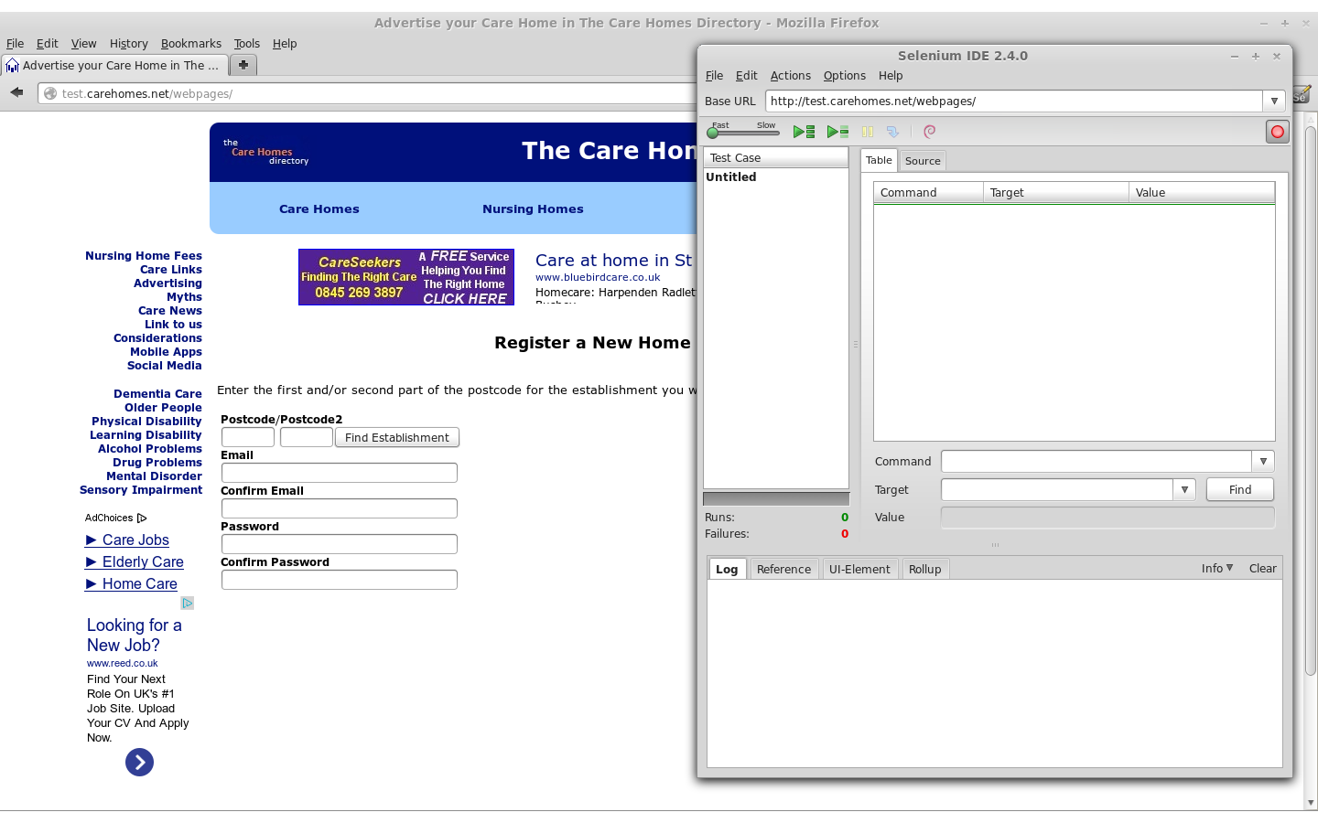1318x823 pixels.
Task: Expand the Command field dropdown
Action: click(x=1263, y=461)
